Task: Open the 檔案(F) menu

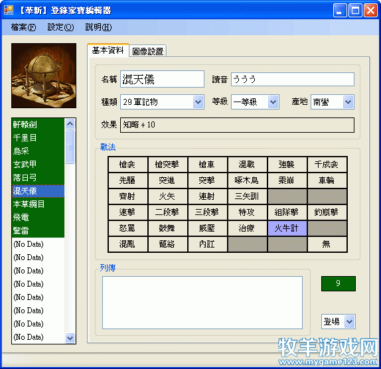Action: pos(24,27)
